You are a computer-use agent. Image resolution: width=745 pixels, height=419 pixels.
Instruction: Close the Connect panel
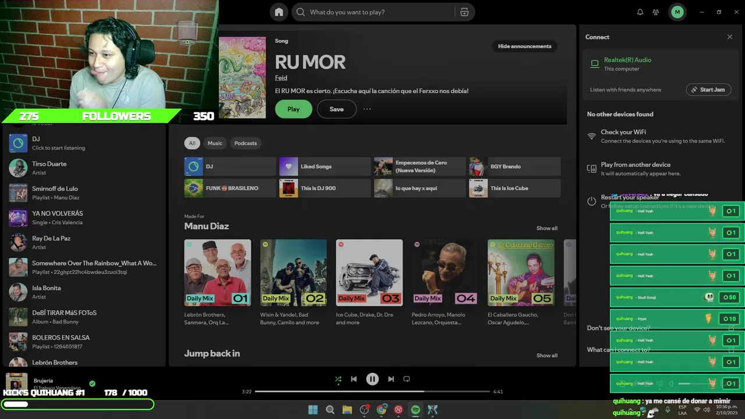730,37
